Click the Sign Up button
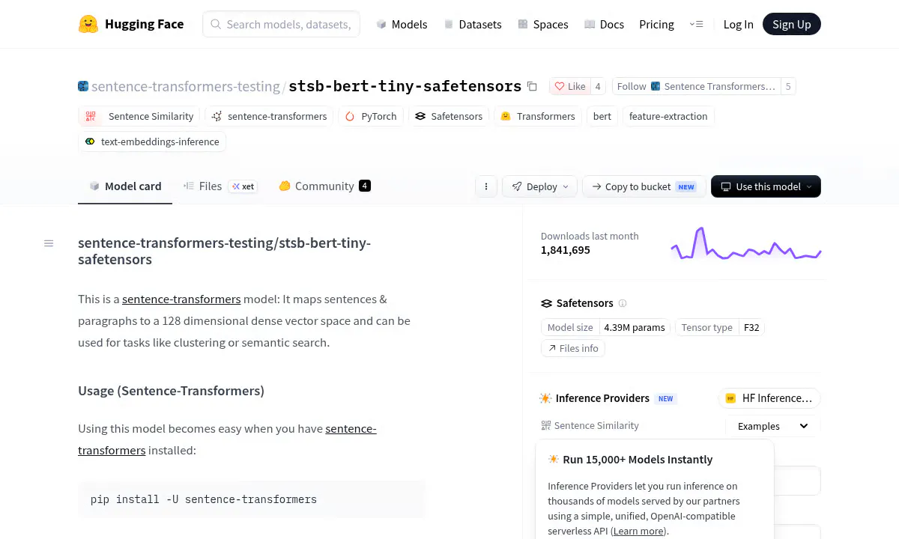The height and width of the screenshot is (539, 899). [x=791, y=24]
